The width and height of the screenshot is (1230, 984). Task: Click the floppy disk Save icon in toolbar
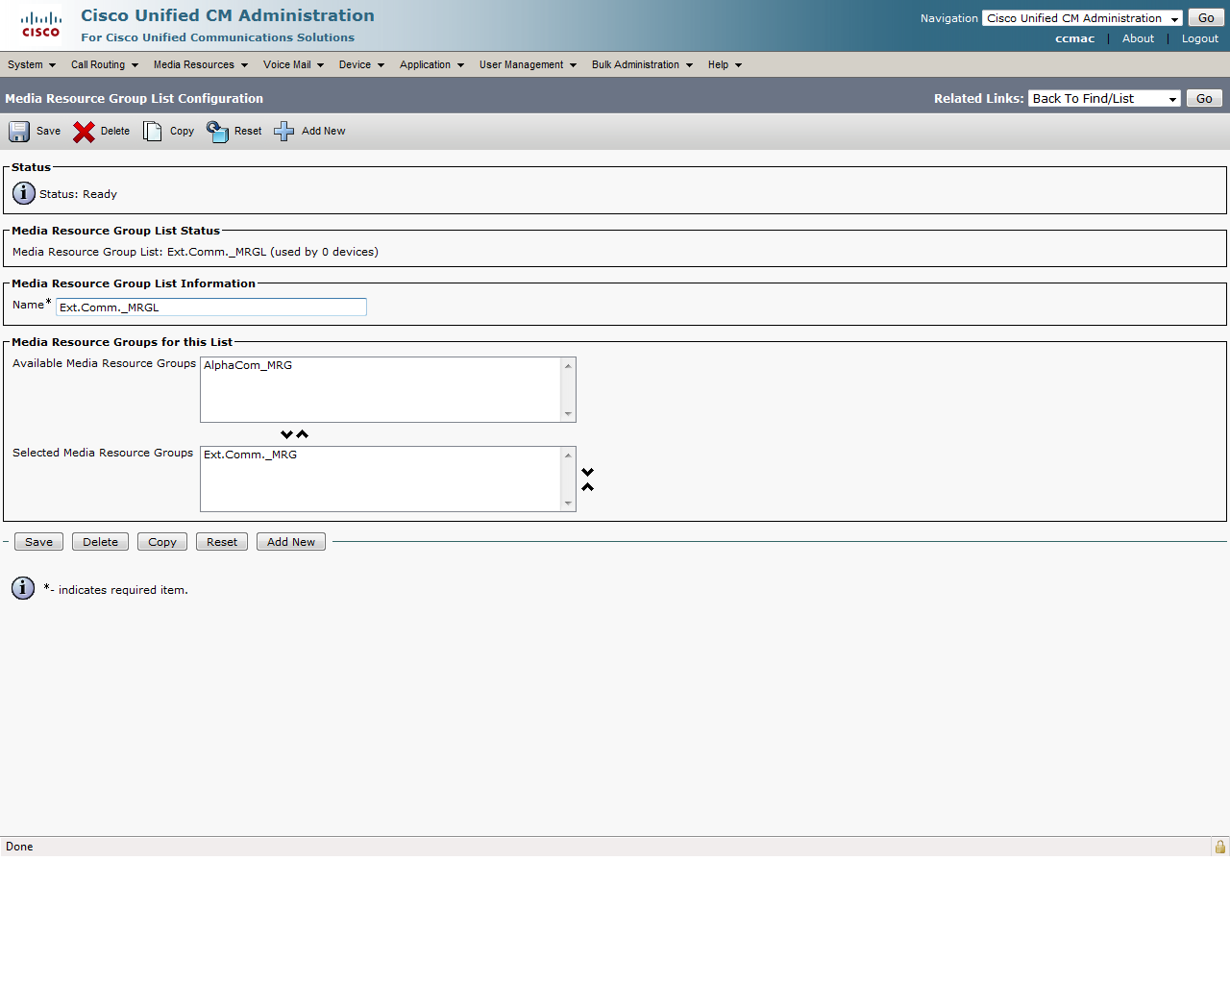[x=19, y=132]
